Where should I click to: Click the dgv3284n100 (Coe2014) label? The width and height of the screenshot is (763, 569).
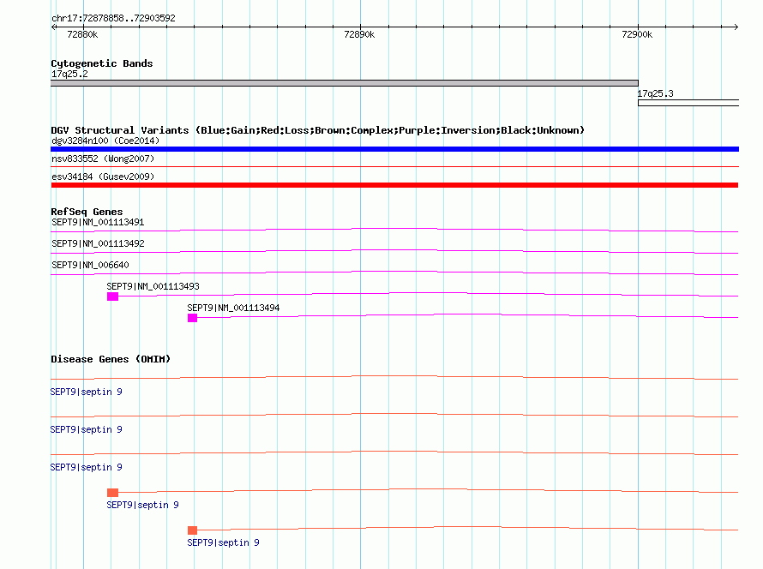105,141
